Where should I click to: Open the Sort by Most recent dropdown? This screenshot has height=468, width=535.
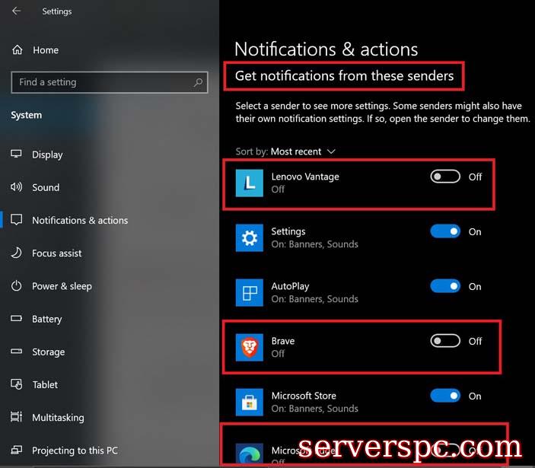pyautogui.click(x=303, y=151)
